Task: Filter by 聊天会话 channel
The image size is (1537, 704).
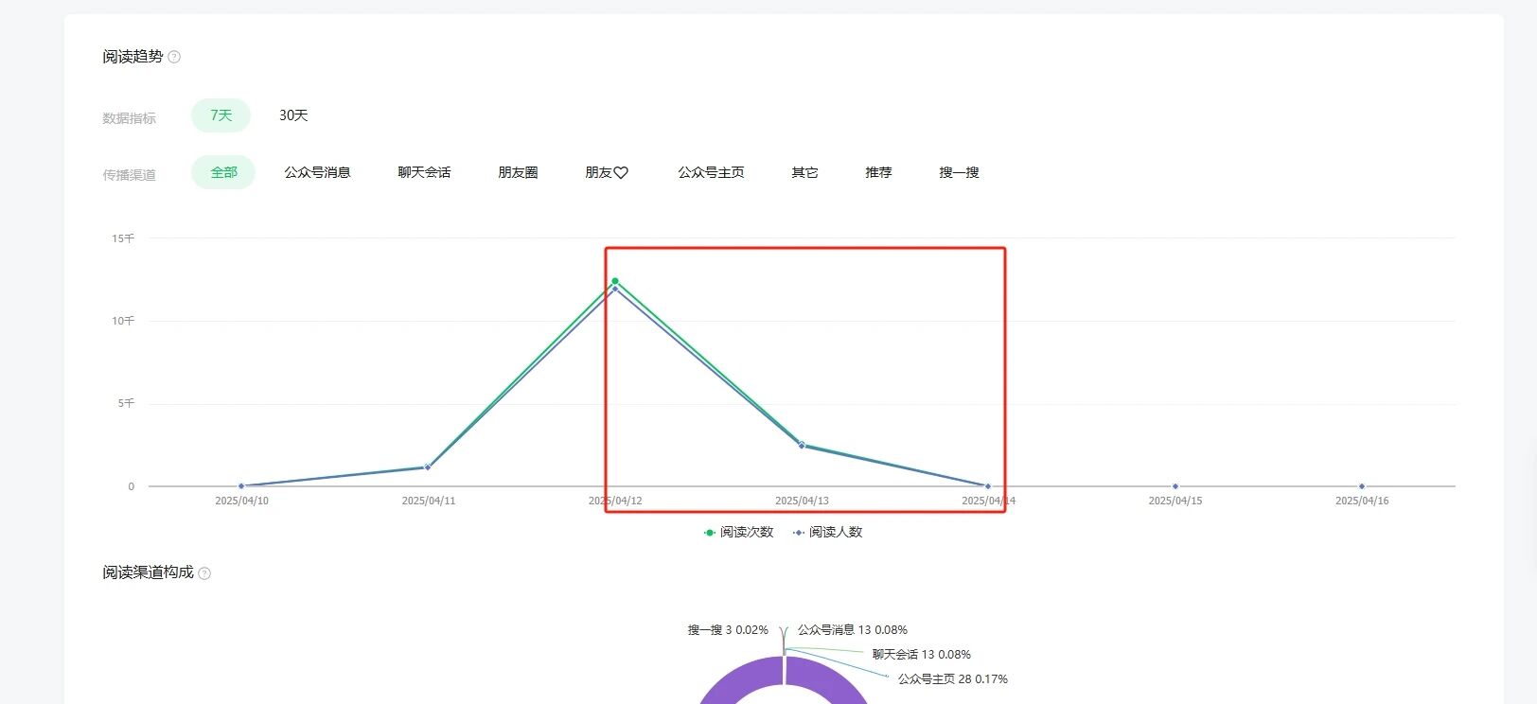Action: click(424, 172)
